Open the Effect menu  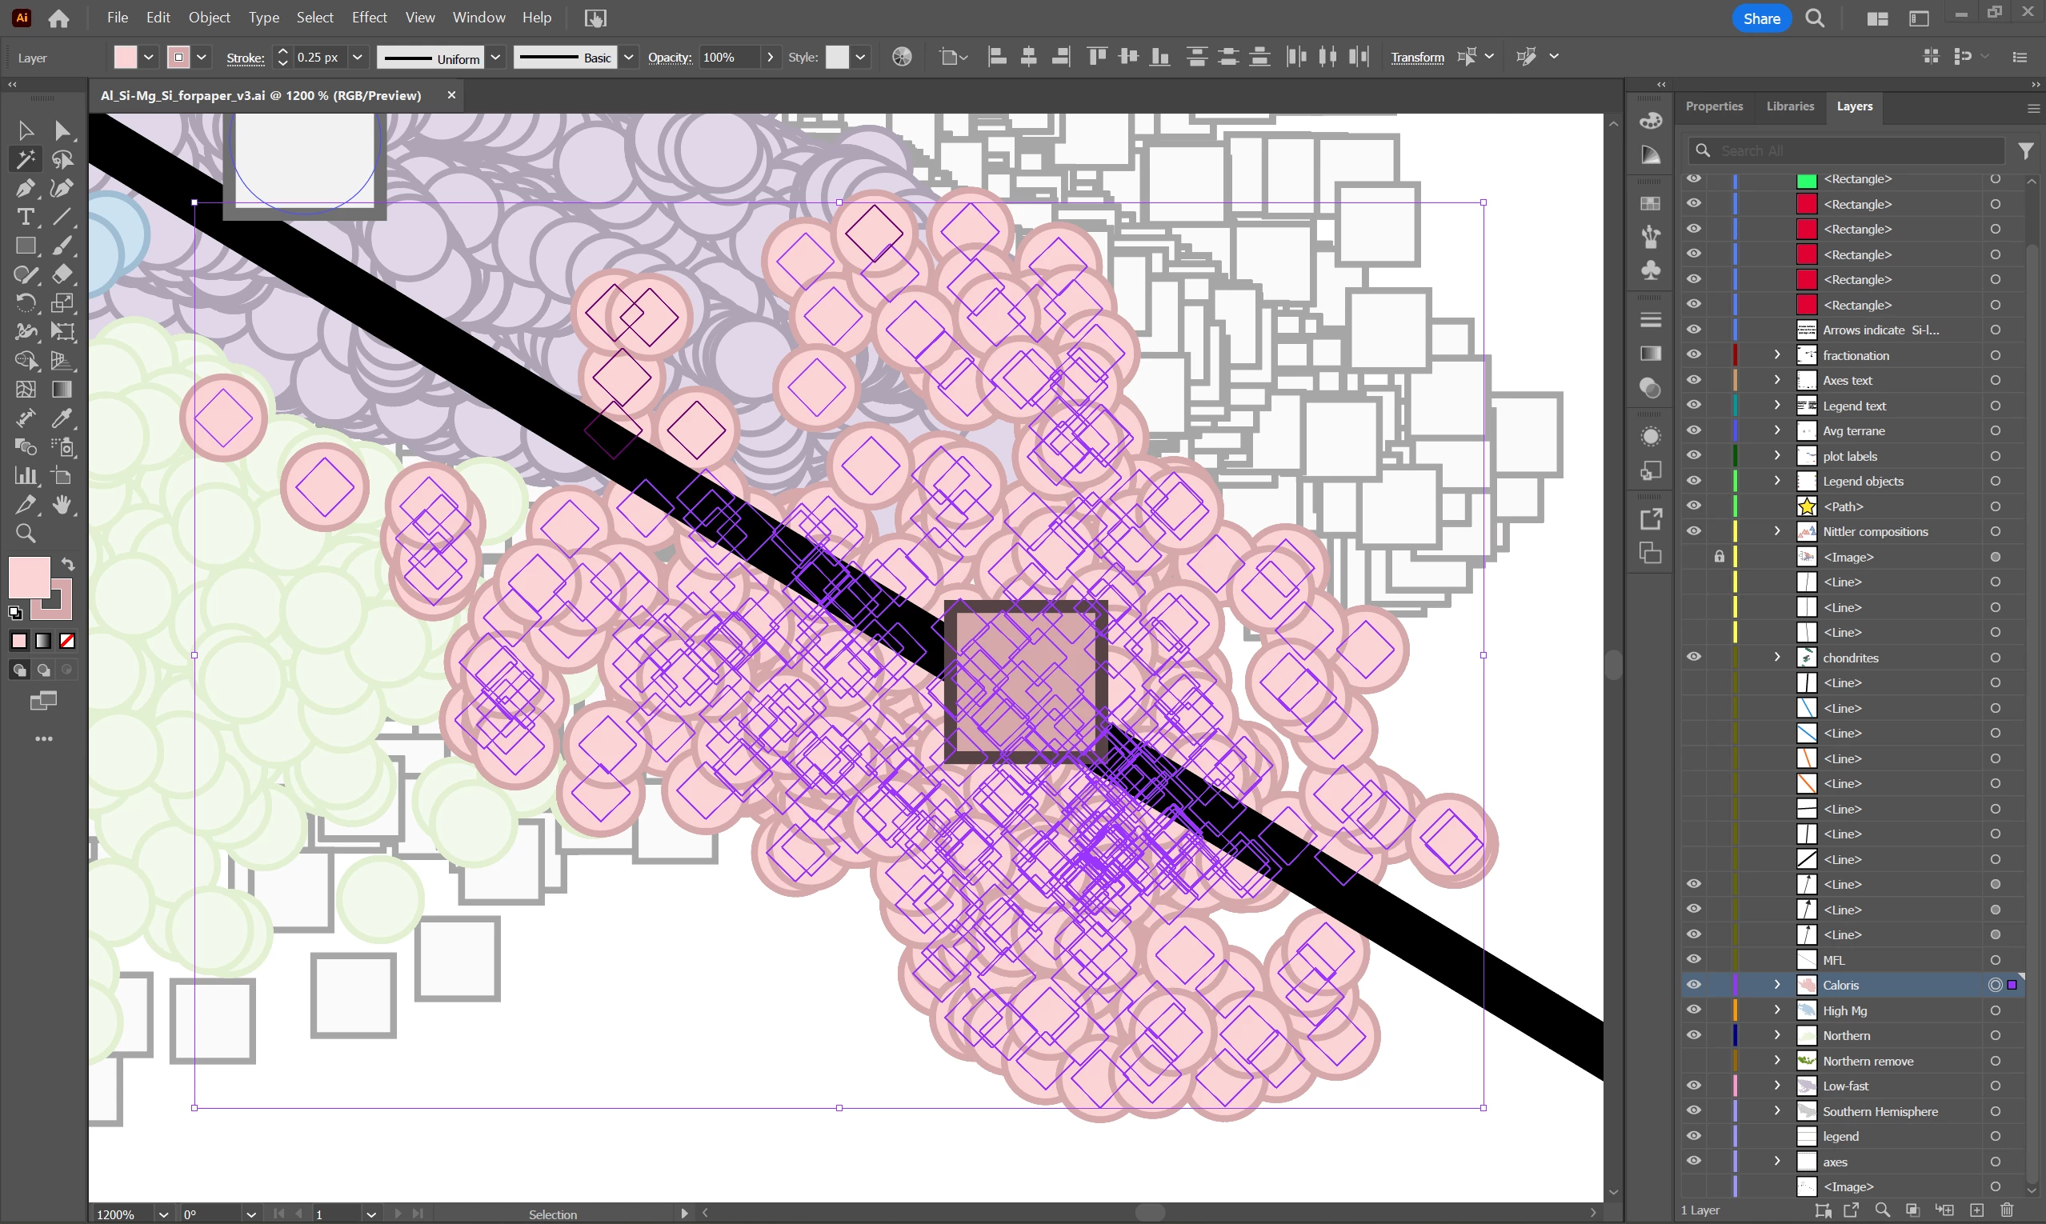[x=369, y=18]
